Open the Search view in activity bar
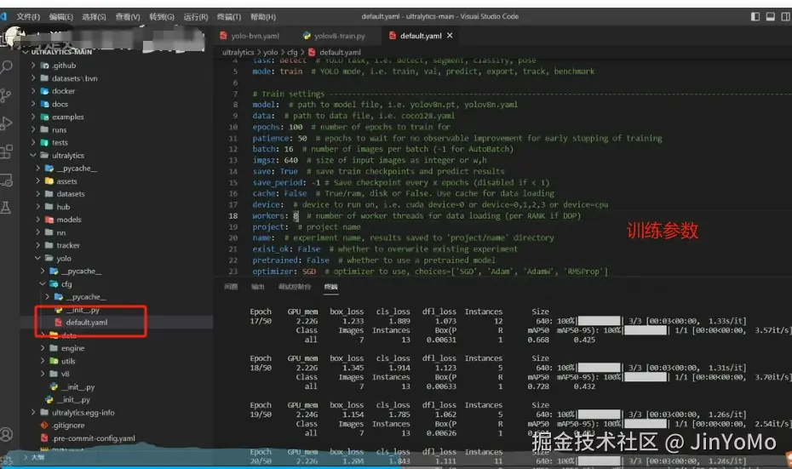 6,66
